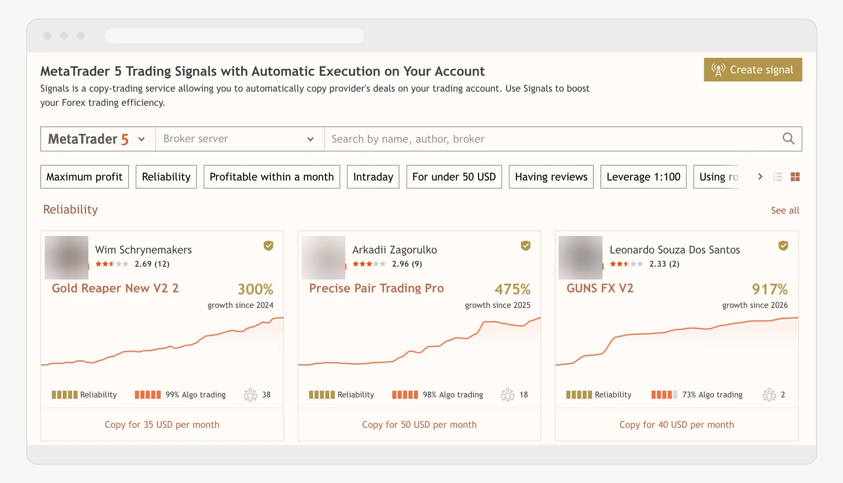Click Arkadii Zagorulko avatar thumbnail
Viewport: 843px width, 483px height.
[324, 257]
